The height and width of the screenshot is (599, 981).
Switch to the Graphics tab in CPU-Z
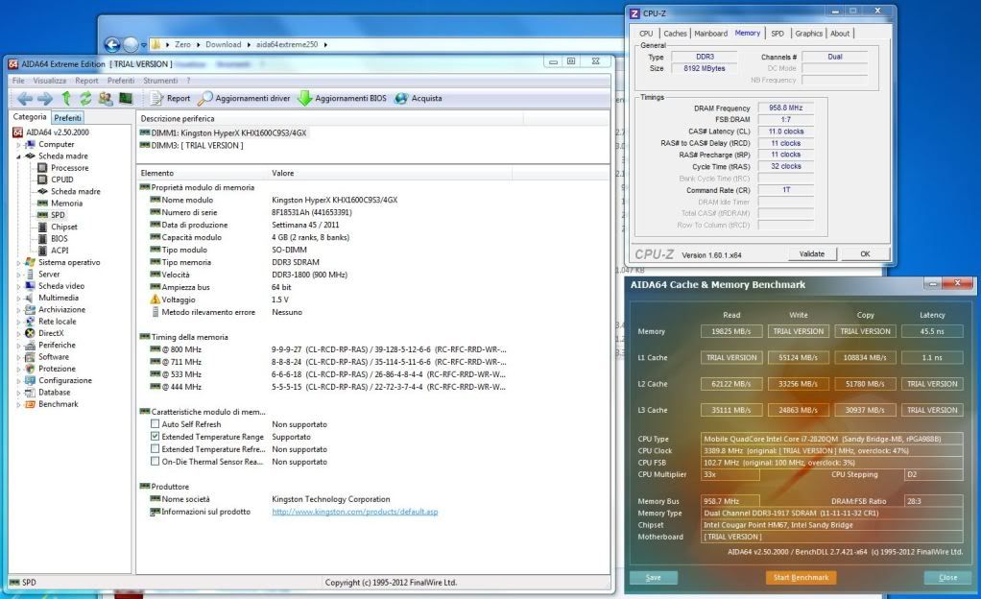(x=808, y=34)
